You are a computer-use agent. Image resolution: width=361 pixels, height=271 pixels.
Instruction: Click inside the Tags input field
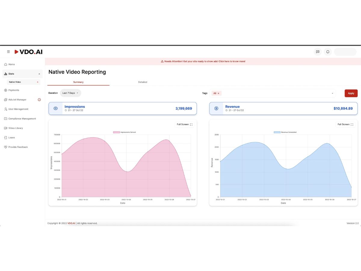pos(273,93)
